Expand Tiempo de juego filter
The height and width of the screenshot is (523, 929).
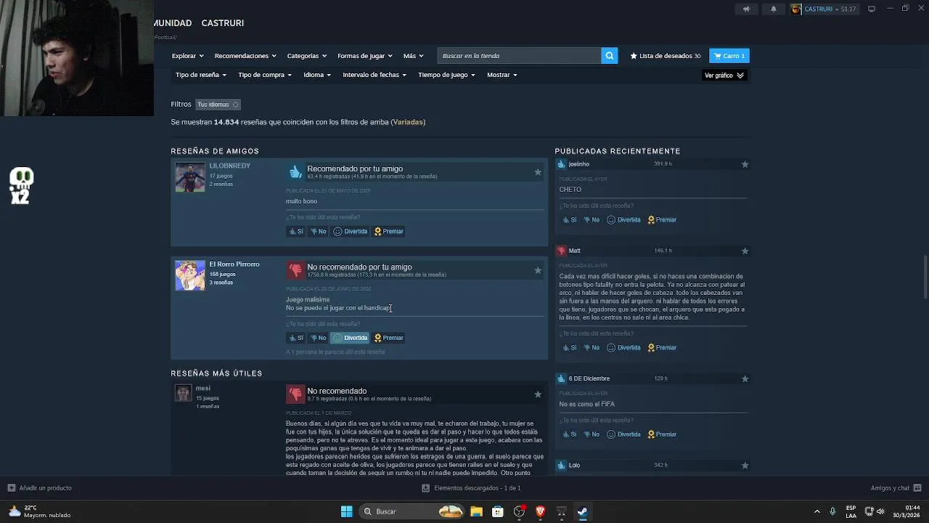[x=446, y=75]
